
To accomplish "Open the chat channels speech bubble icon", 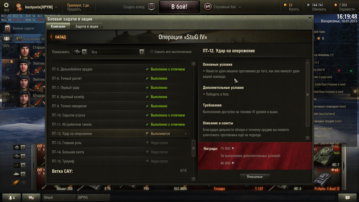I will (x=31, y=198).
